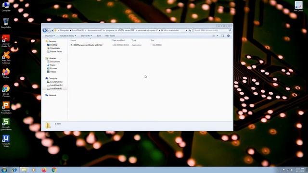This screenshot has height=173, width=308.
Task: Open the Share with dropdown
Action: [x=86, y=36]
